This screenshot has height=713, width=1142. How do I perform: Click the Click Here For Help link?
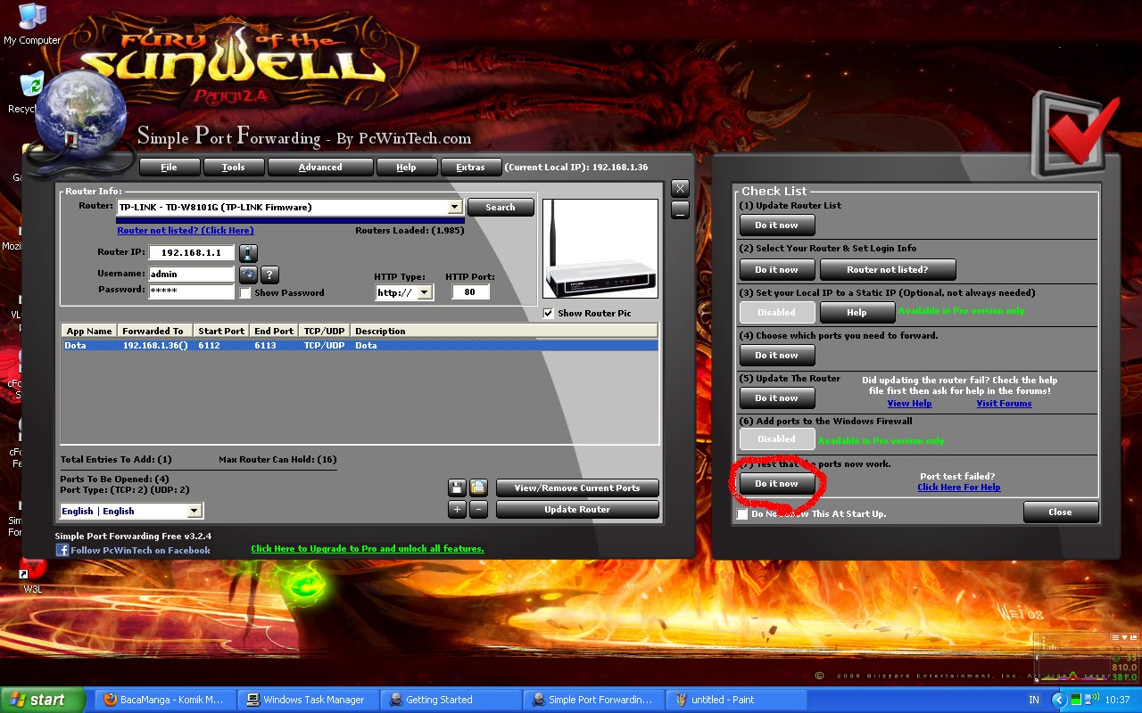pos(959,487)
